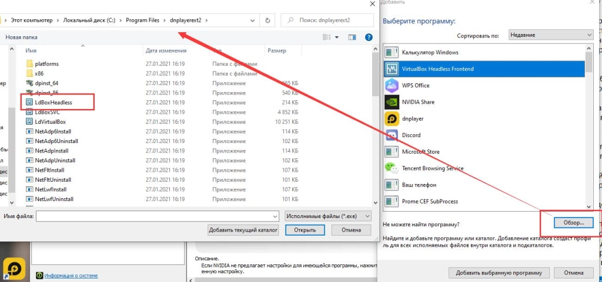Click the refresh button beside address bar
This screenshot has height=282, width=602.
click(268, 20)
